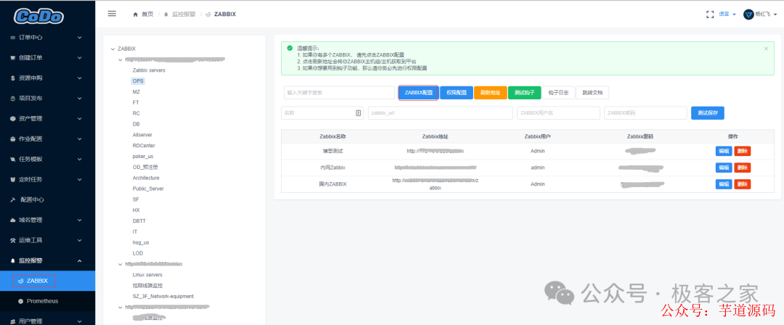The image size is (784, 325).
Task: Collapse the ZABBIX root tree node
Action: 113,49
